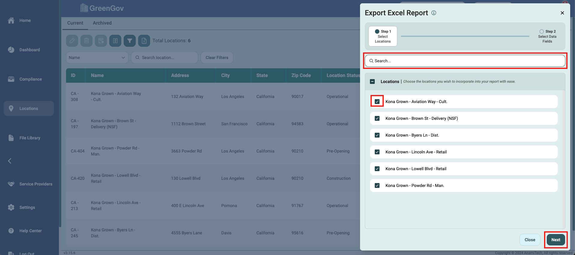Select the Current tab
Viewport: 575px width, 255px height.
point(75,23)
